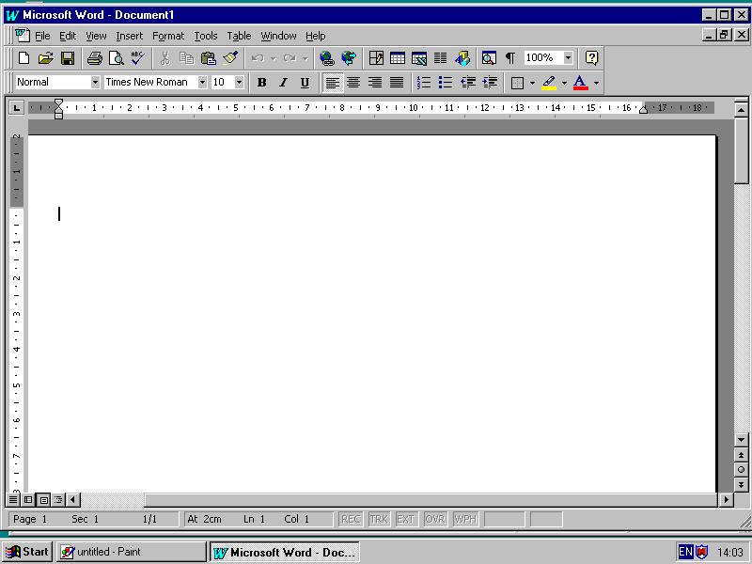Open an existing file with the folder icon
Screen dimensions: 752x564
(x=45, y=58)
